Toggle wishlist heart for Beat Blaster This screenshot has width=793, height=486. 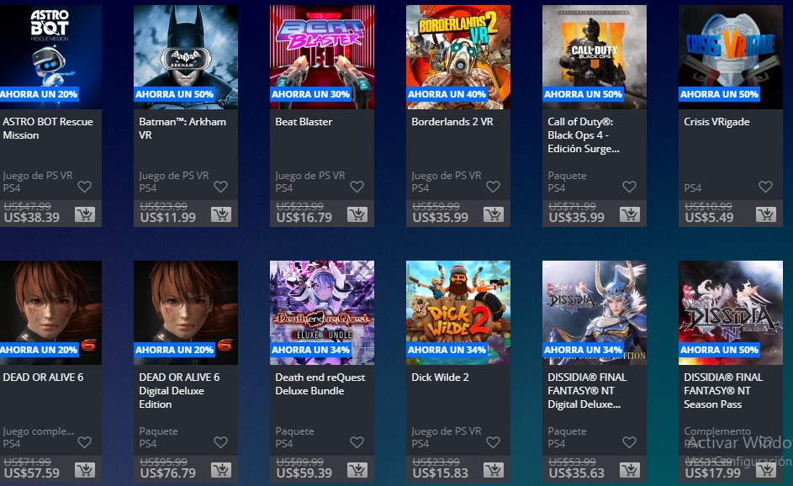click(357, 187)
